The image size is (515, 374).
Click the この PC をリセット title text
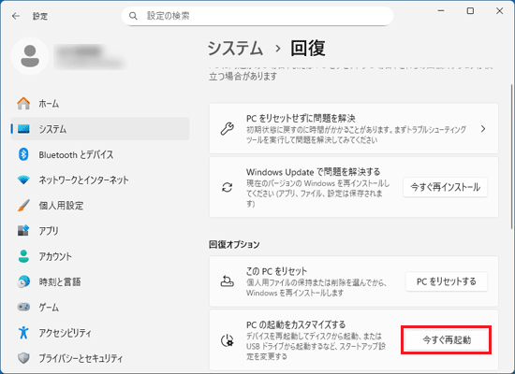276,271
